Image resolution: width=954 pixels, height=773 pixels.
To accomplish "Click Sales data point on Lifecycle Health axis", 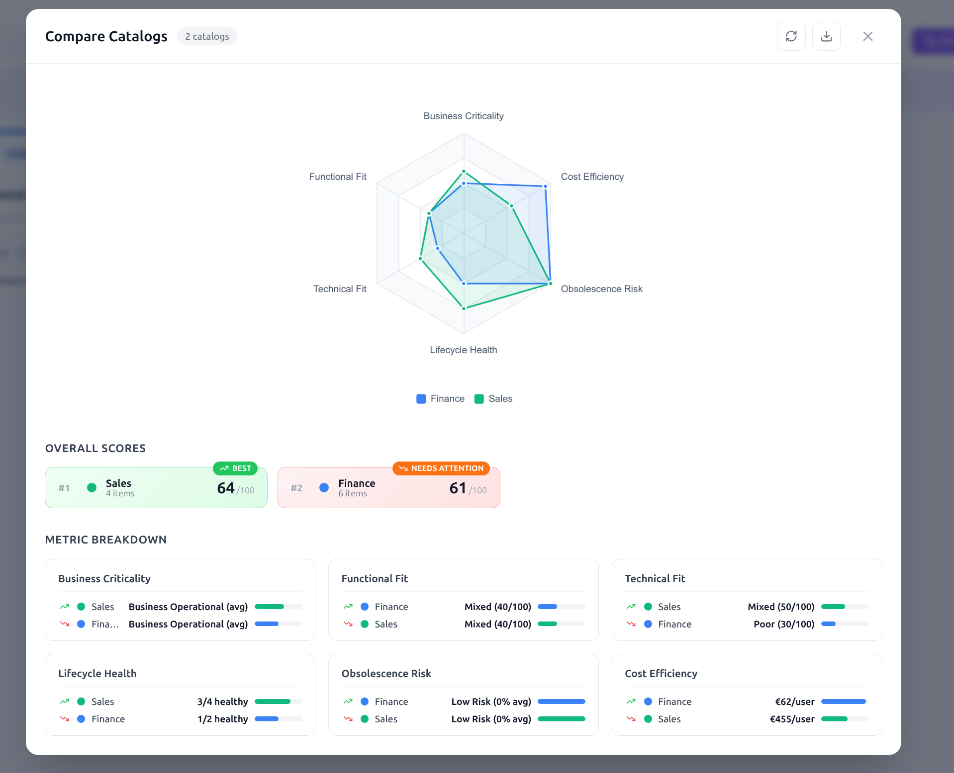I will tap(464, 309).
